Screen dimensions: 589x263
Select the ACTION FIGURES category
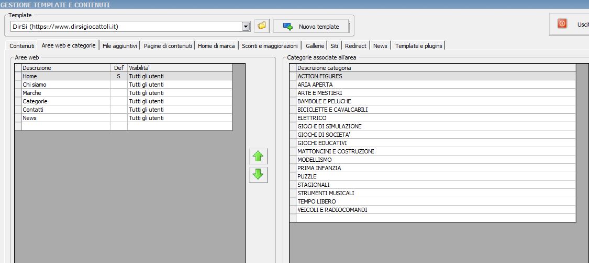pos(433,76)
